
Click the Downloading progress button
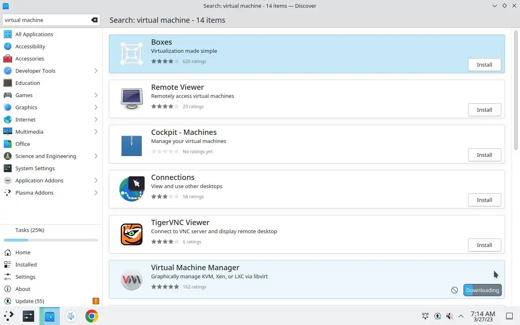coord(482,290)
